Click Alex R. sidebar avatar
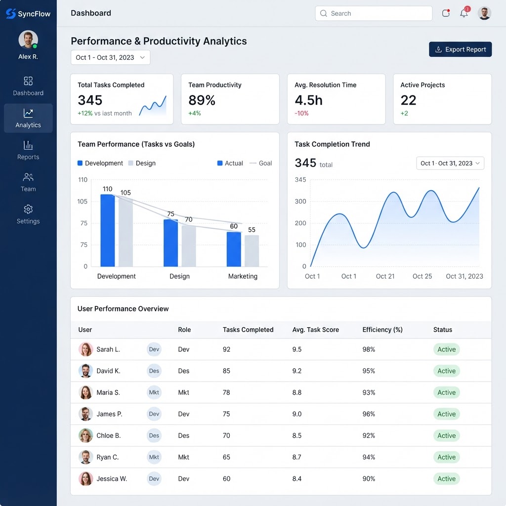 pos(28,40)
